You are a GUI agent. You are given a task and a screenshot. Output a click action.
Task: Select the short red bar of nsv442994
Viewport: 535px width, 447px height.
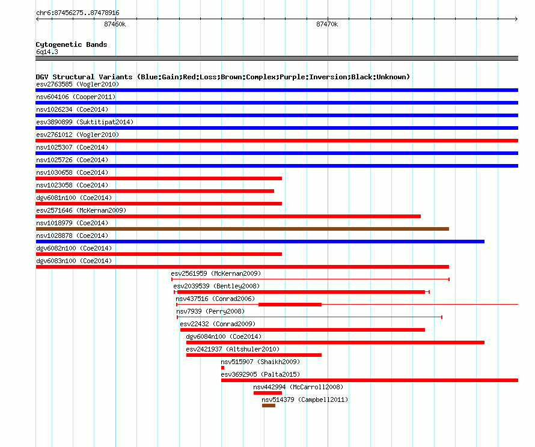(x=268, y=393)
